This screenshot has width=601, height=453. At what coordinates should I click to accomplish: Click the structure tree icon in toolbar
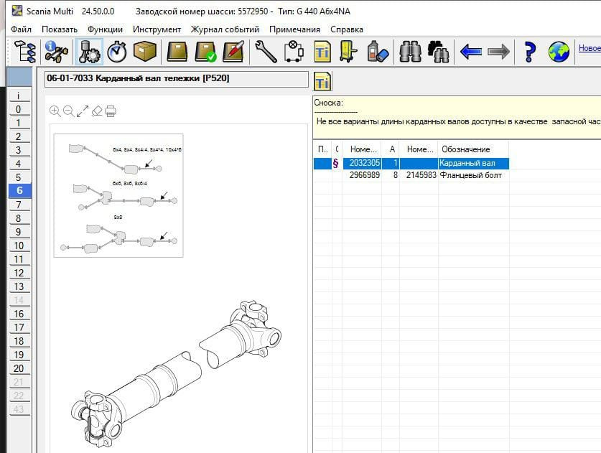(x=25, y=52)
